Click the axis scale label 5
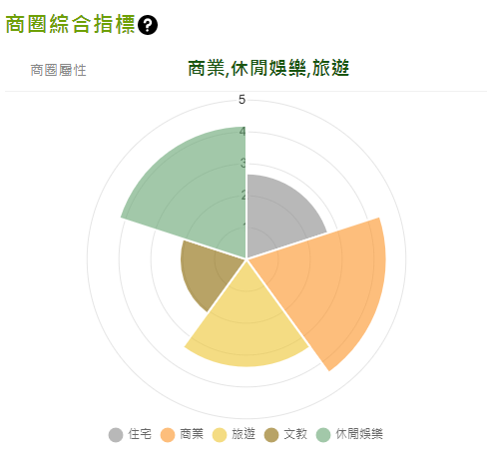 [x=242, y=100]
